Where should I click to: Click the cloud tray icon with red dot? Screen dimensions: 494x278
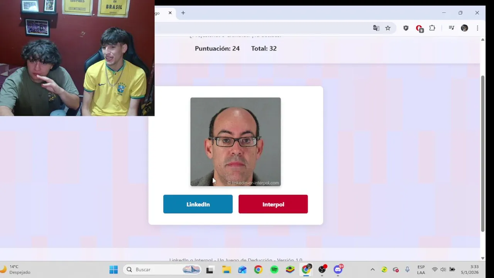[x=396, y=270]
